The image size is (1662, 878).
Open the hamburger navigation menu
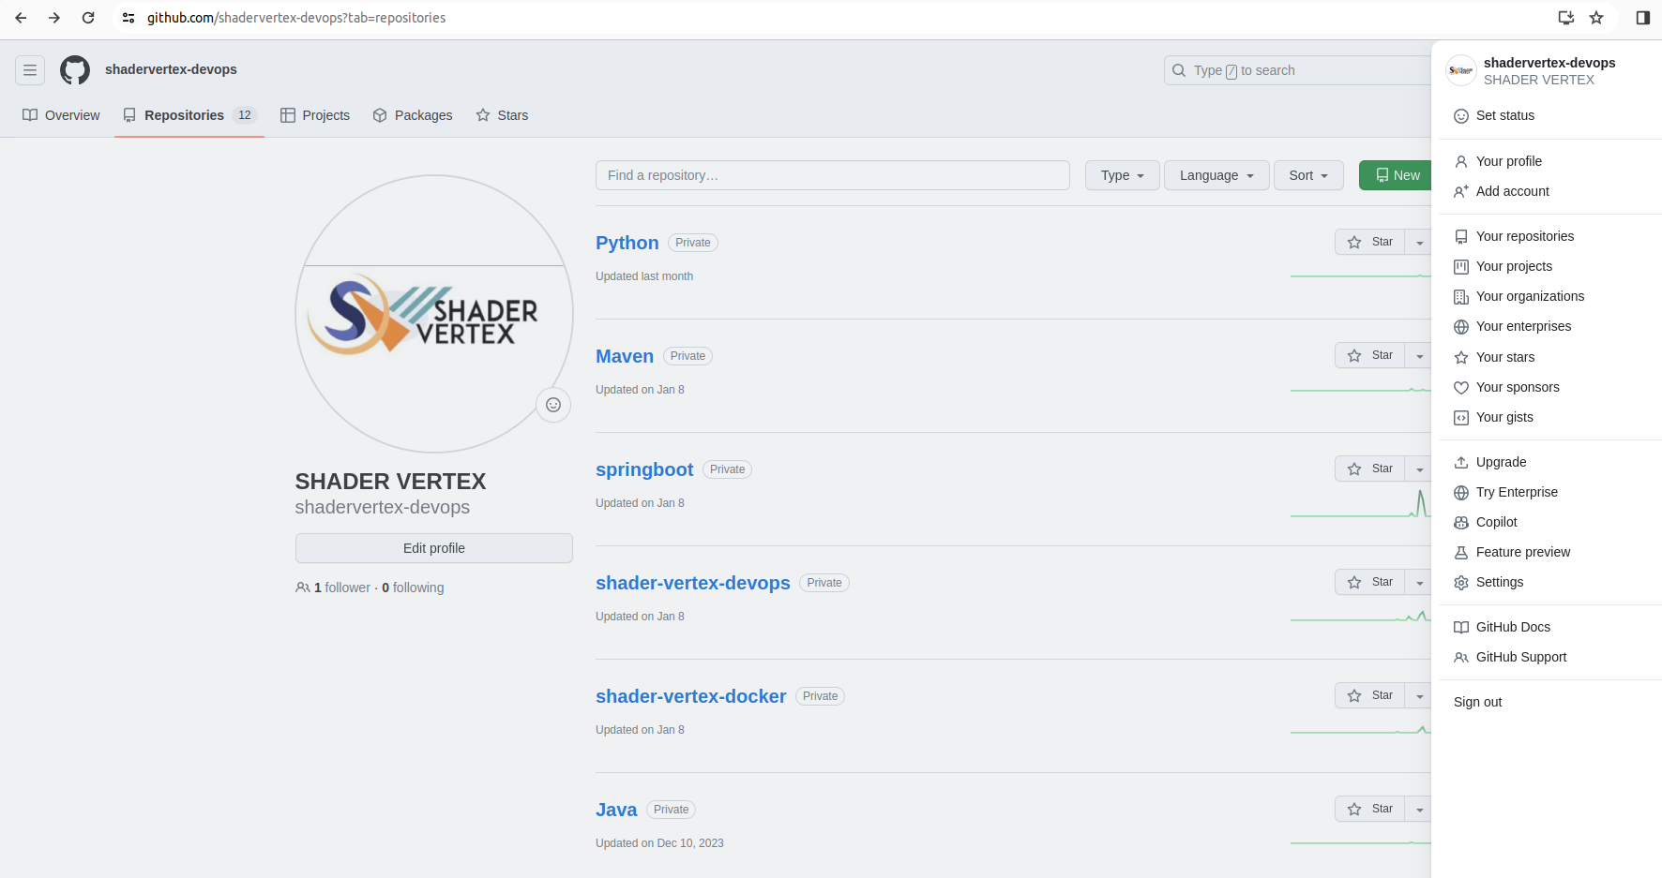point(30,70)
